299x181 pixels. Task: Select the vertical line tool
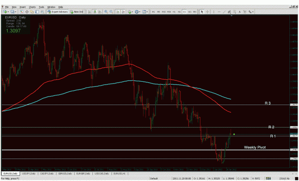tap(214, 12)
